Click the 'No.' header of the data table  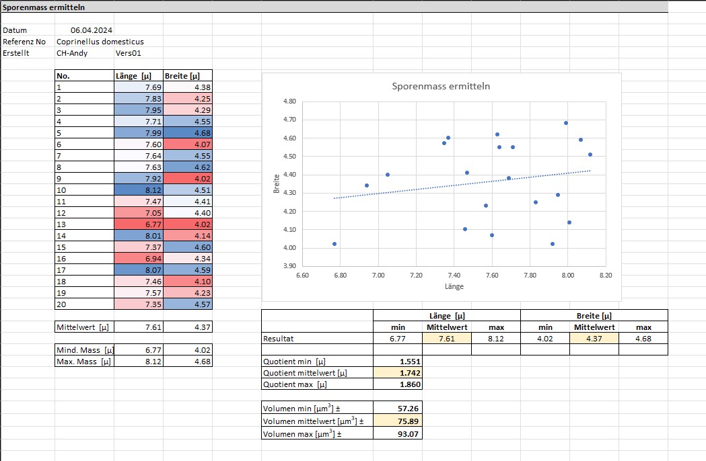(x=84, y=76)
